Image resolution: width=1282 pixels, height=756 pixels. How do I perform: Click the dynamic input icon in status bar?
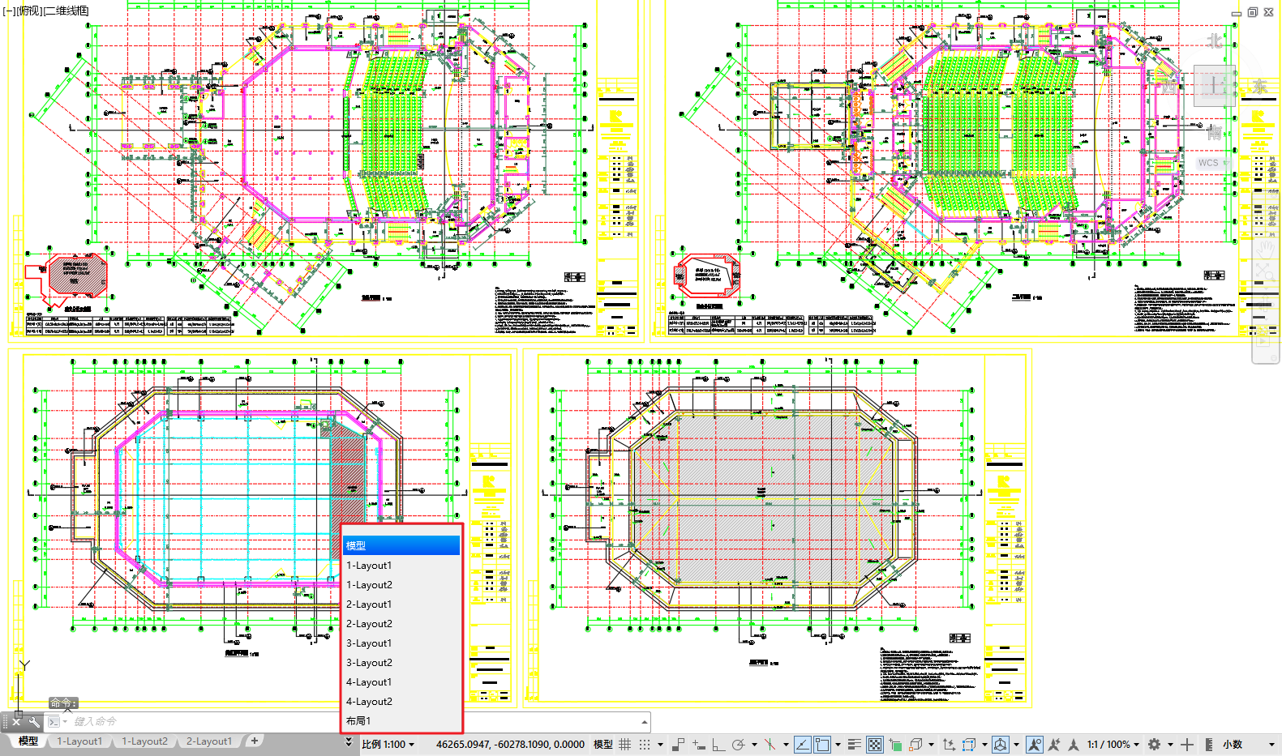[x=698, y=744]
